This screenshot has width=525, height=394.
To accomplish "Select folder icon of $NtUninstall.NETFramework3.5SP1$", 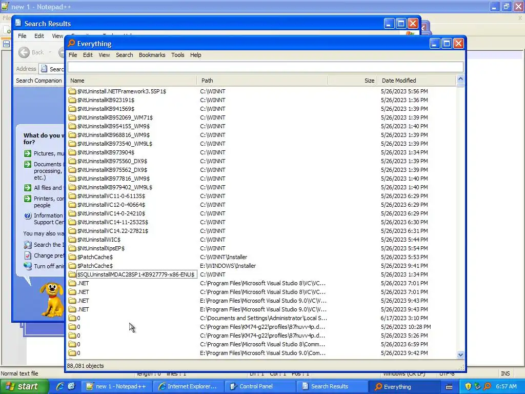I will [72, 91].
